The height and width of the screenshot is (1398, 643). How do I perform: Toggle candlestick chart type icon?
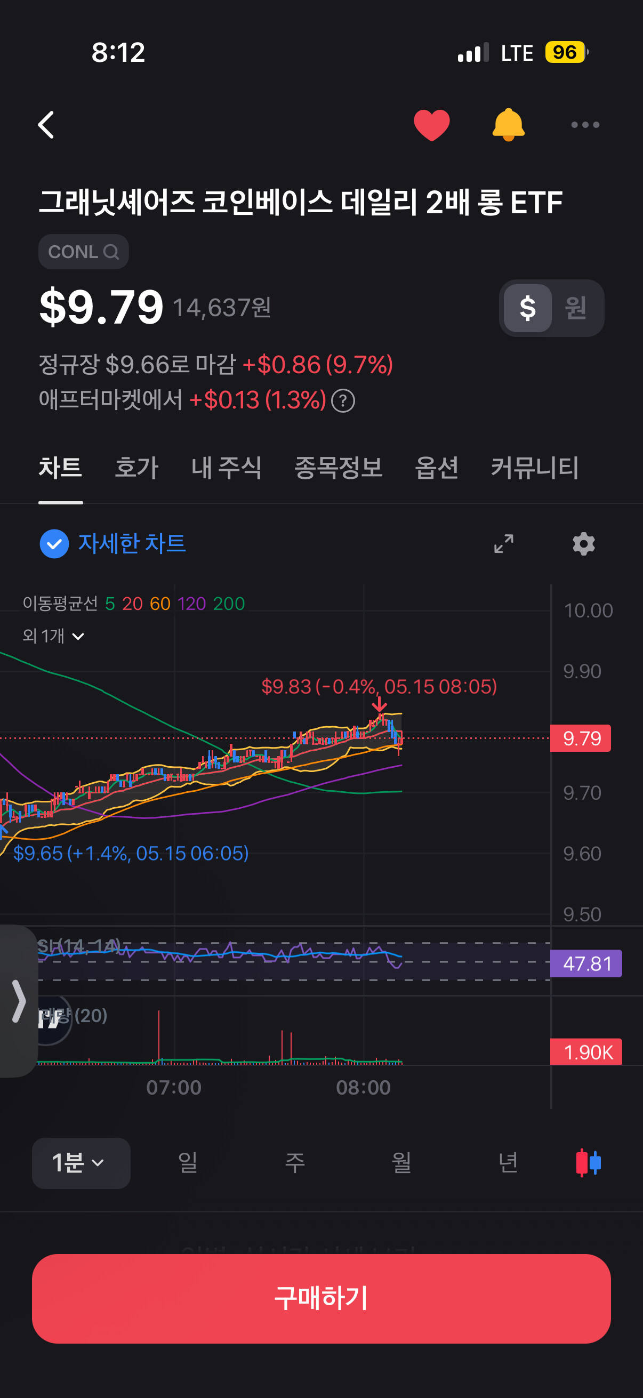(589, 1163)
